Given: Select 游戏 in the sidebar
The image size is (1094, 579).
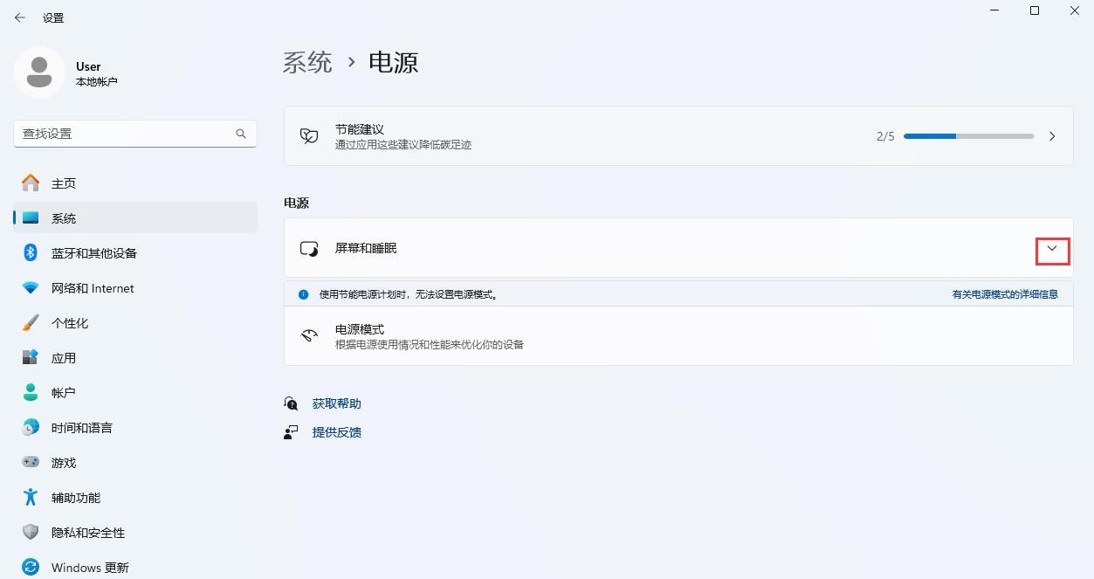Looking at the screenshot, I should click(x=62, y=462).
